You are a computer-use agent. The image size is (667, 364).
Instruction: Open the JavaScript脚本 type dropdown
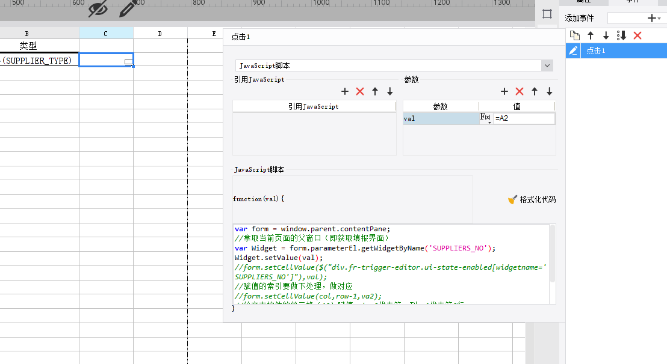point(547,65)
